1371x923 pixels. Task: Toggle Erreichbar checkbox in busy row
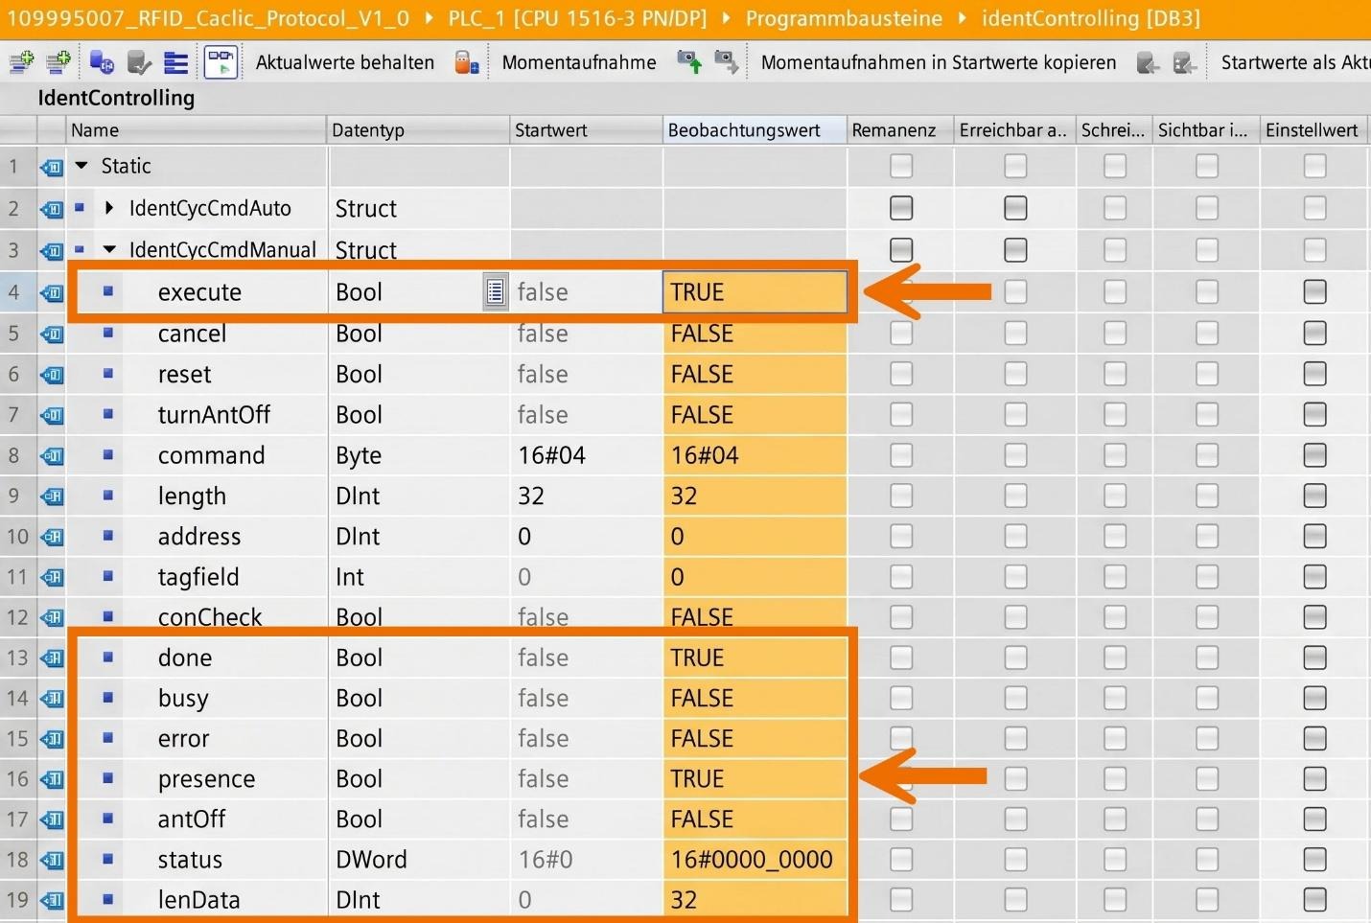(x=1015, y=698)
